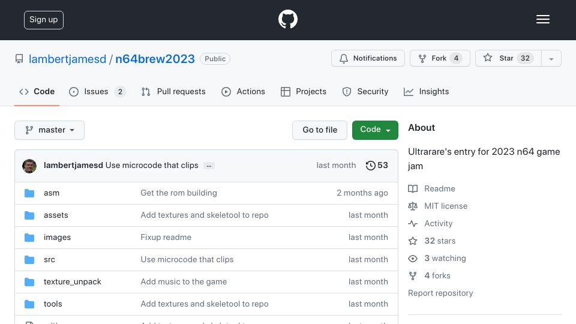Click the Notifications bell button

(x=368, y=58)
